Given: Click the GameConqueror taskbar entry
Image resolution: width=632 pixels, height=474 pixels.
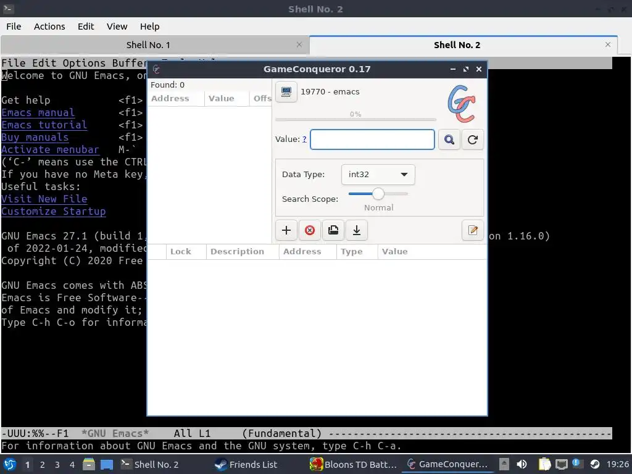Looking at the screenshot, I should pos(447,464).
